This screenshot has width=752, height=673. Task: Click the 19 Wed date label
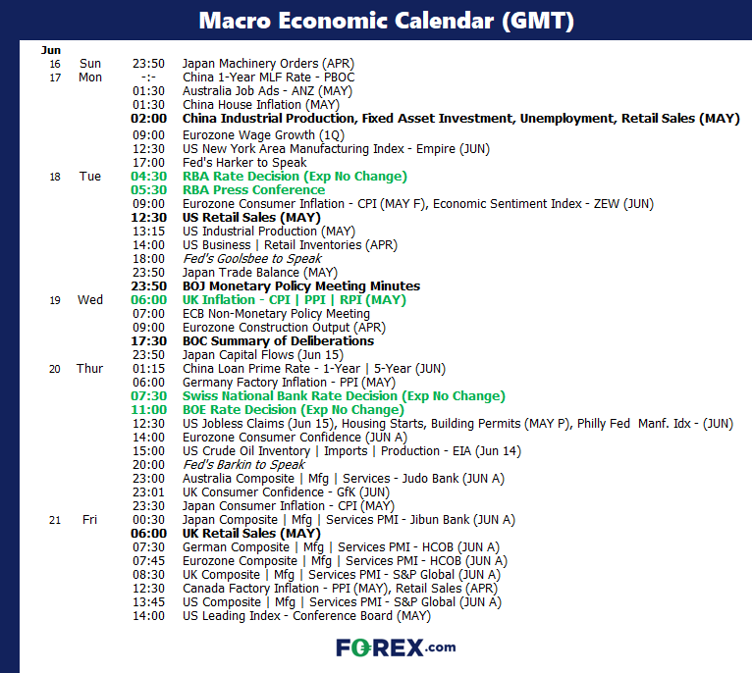76,300
